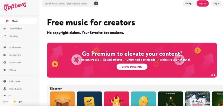This screenshot has width=223, height=106.
Task: Click the Log In button
Action: click(216, 3)
